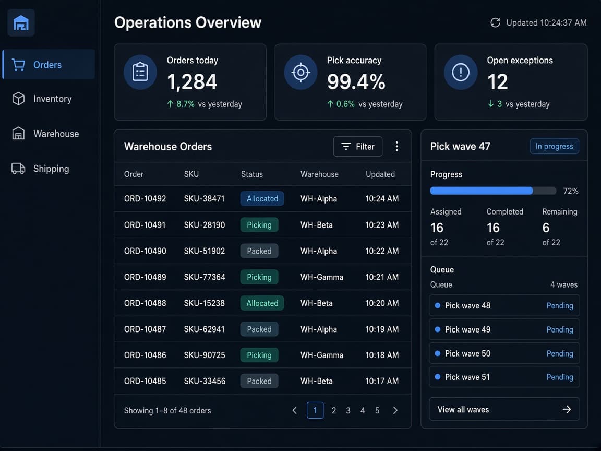The width and height of the screenshot is (601, 451).
Task: Sort by the Order column header
Action: [134, 174]
